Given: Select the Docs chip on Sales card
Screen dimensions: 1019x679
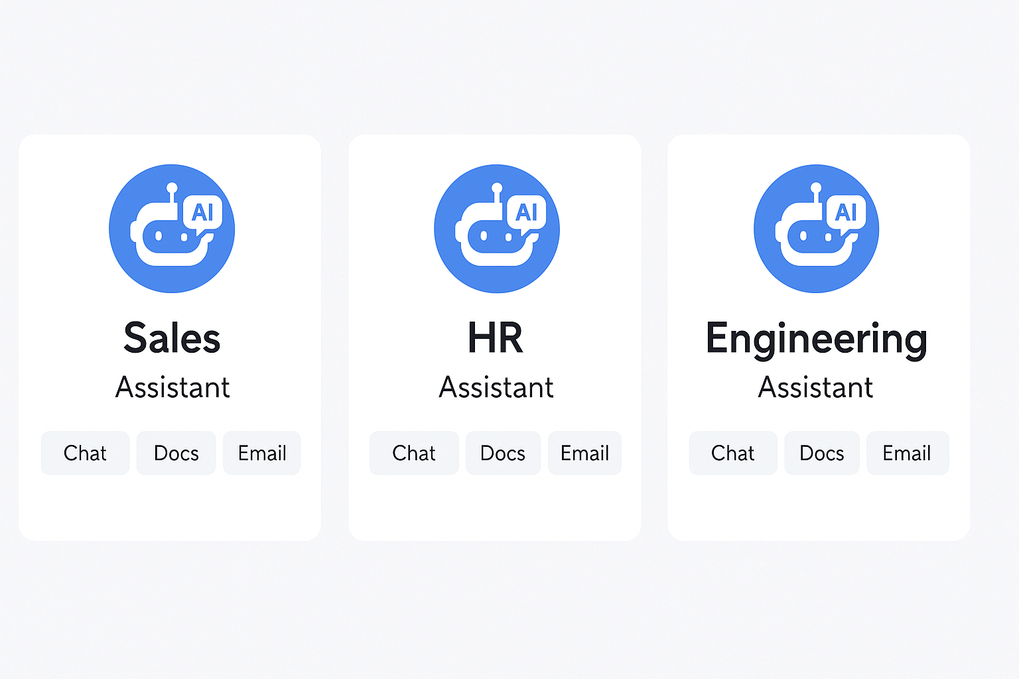Looking at the screenshot, I should click(176, 453).
